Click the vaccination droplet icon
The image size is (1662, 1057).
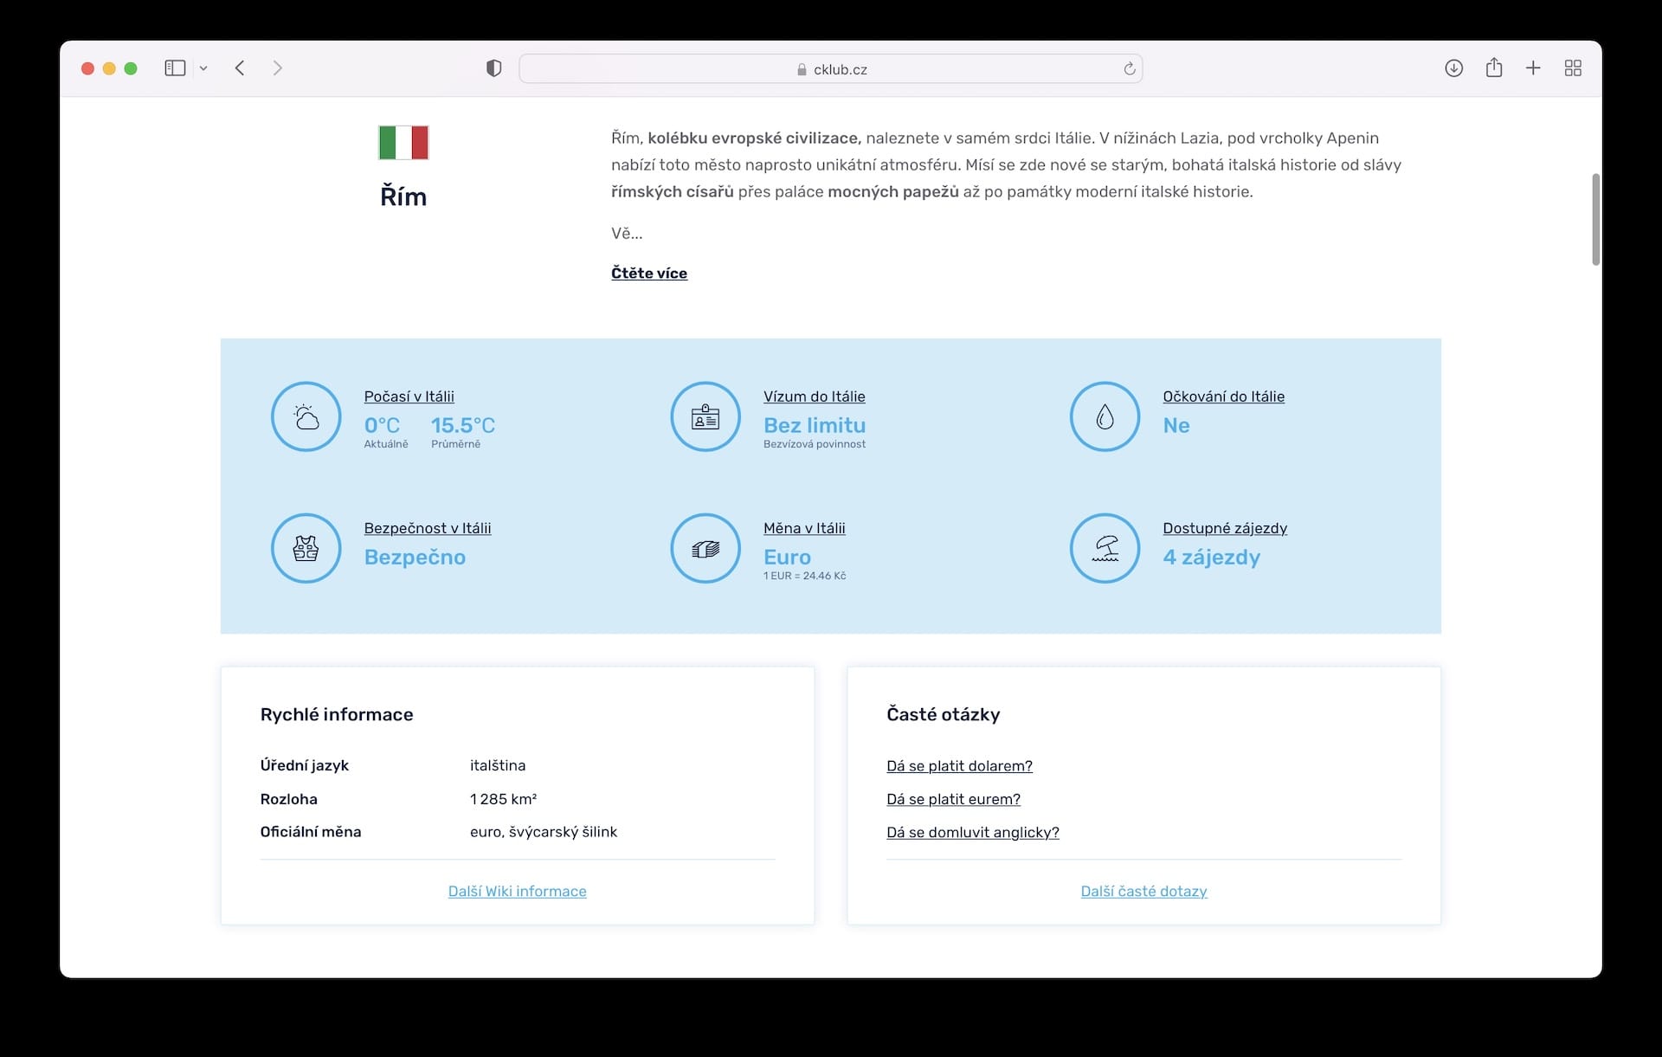click(1105, 417)
